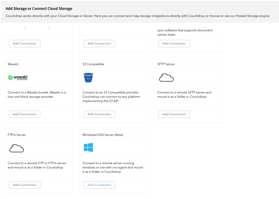Select the S3 Compatible card heading
This screenshot has height=199, width=279.
coord(93,64)
